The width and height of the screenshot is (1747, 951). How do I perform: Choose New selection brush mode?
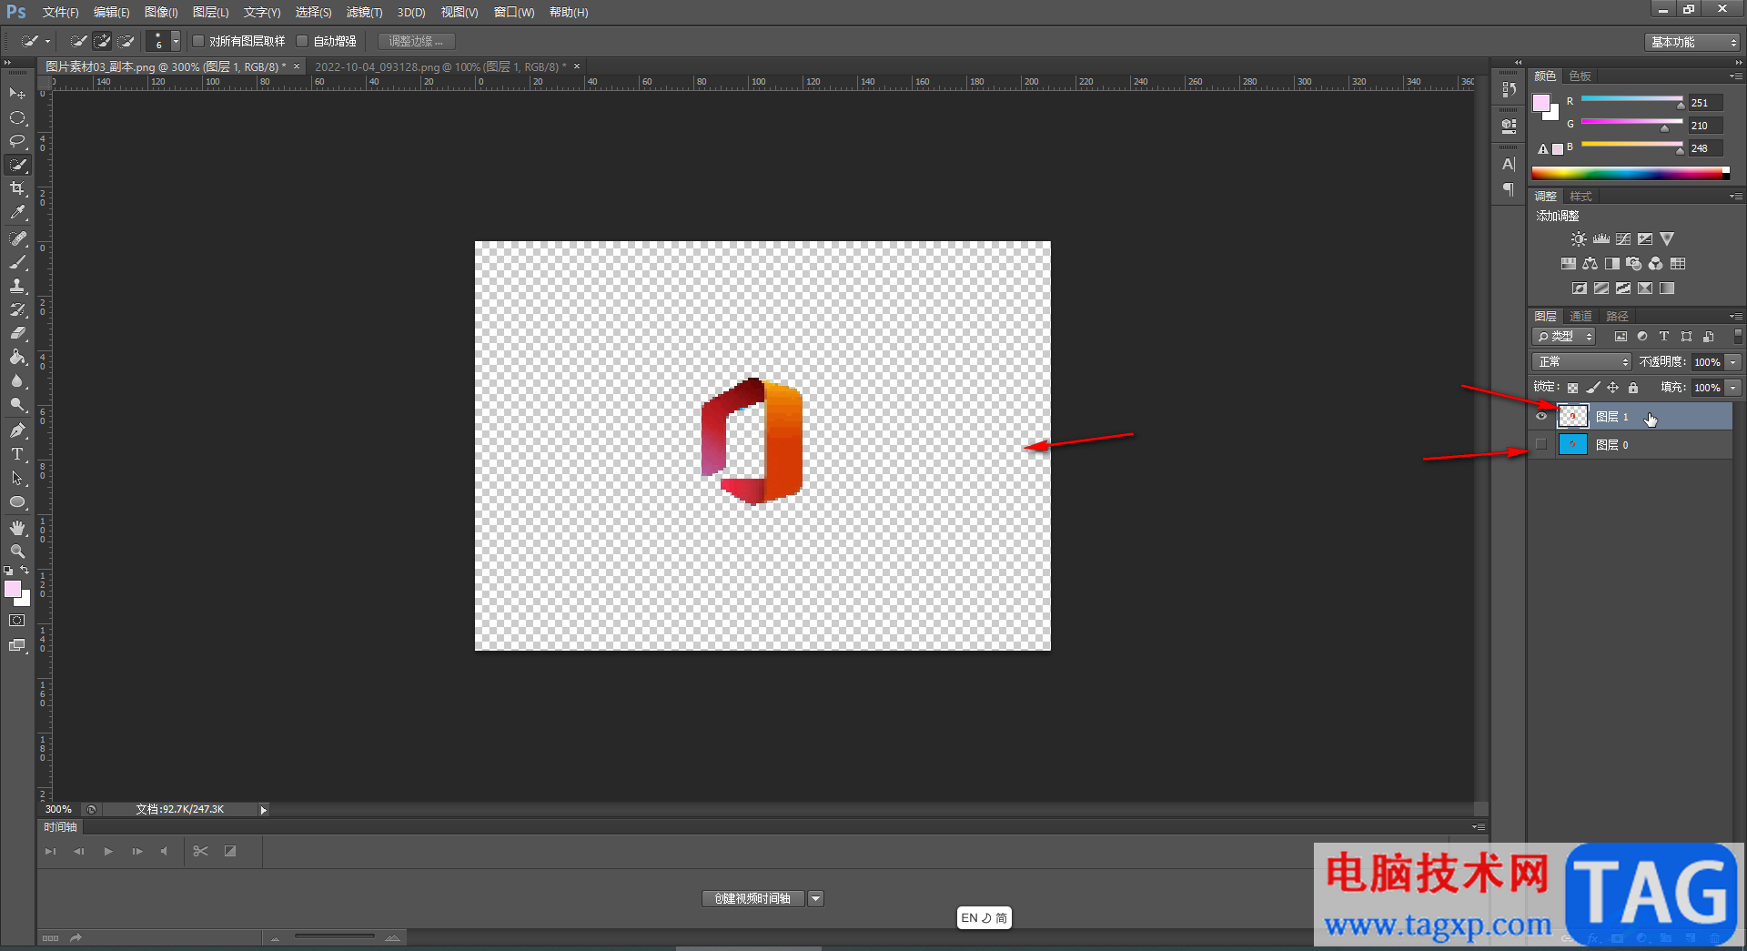tap(79, 41)
